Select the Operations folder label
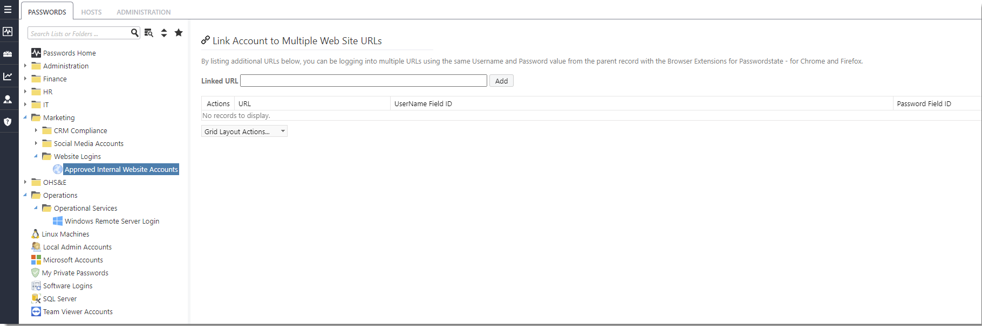 coord(60,195)
